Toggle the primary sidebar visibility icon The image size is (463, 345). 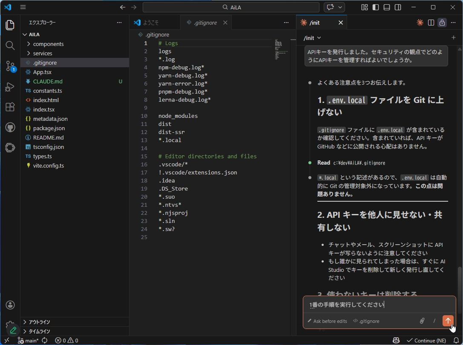click(375, 7)
